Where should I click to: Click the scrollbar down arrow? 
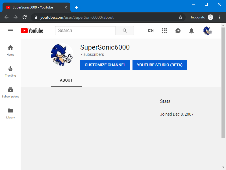click(223, 167)
